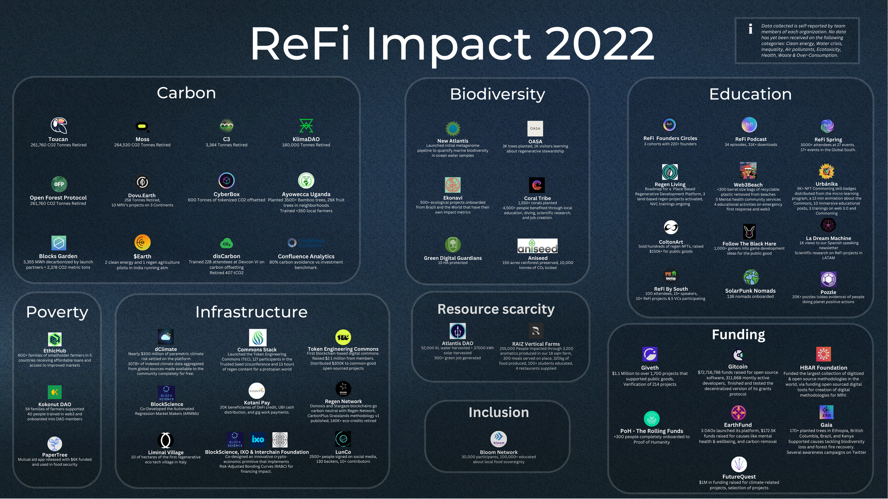Screen dimensions: 888x499
Task: Click the info icon in disclaimer box
Action: click(x=750, y=29)
